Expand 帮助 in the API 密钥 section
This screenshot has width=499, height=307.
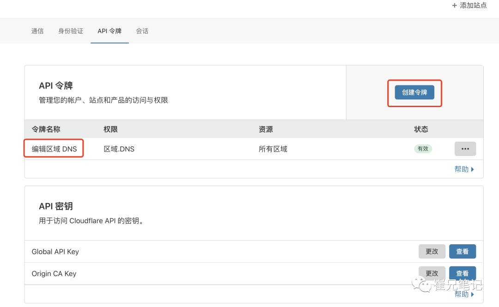click(464, 294)
